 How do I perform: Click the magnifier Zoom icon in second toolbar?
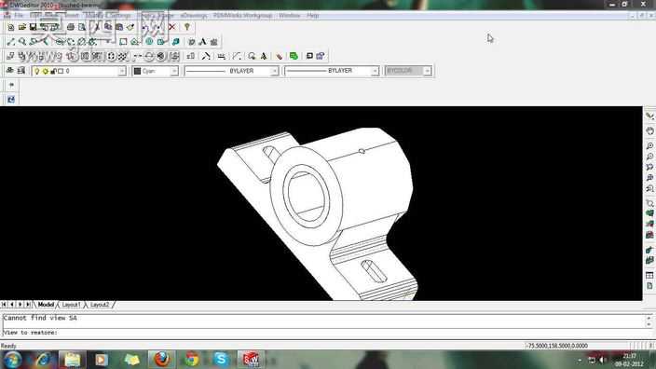(22, 42)
